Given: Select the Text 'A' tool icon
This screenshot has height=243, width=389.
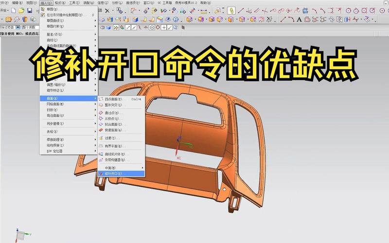Looking at the screenshot, I should 299,19.
